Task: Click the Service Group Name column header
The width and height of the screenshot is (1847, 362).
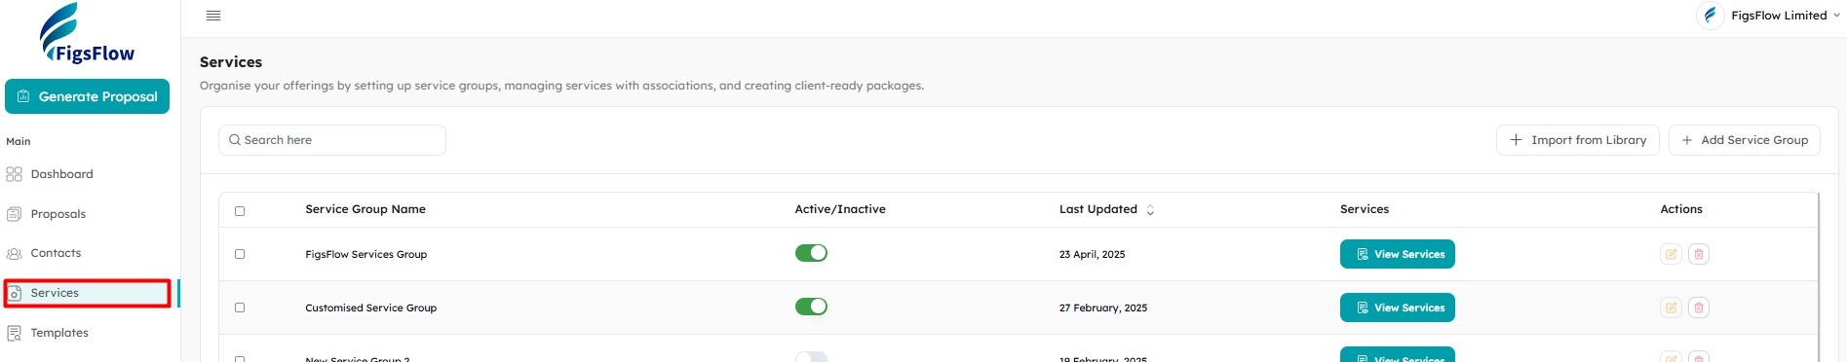Action: [x=366, y=209]
